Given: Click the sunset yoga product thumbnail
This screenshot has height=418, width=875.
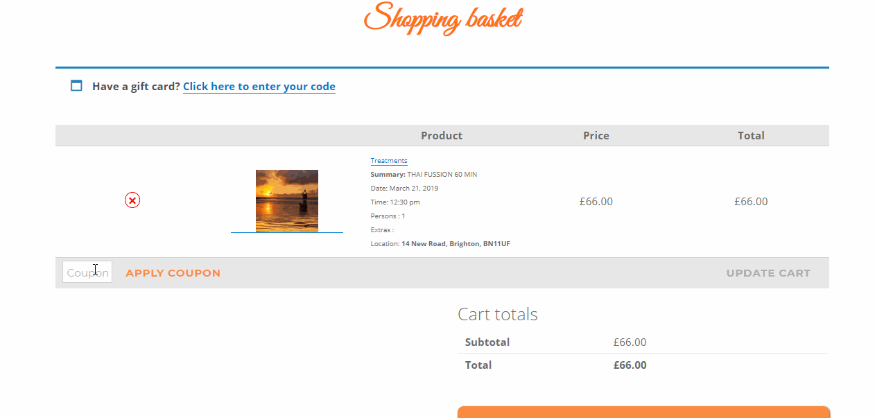Looking at the screenshot, I should click(x=287, y=201).
